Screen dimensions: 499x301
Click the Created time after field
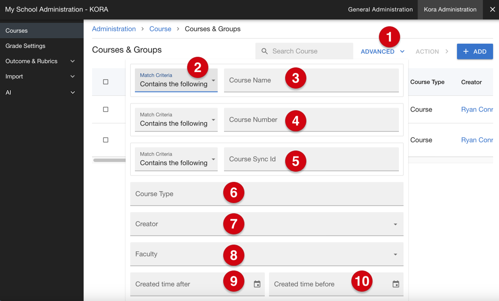(x=197, y=284)
